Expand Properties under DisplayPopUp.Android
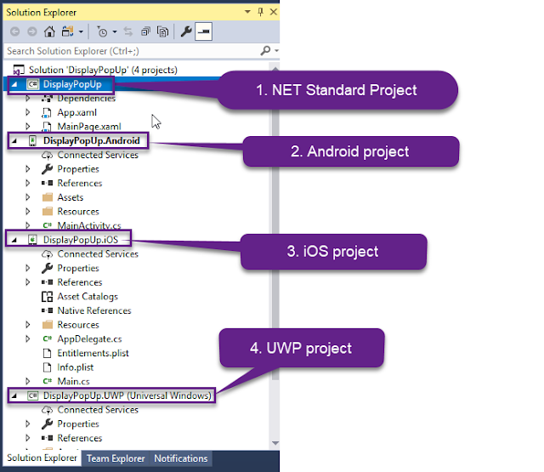The width and height of the screenshot is (544, 472). tap(28, 169)
